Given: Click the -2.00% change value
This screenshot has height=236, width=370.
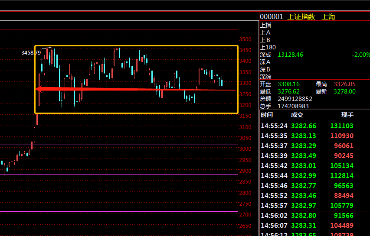Looking at the screenshot, I should tap(361, 55).
